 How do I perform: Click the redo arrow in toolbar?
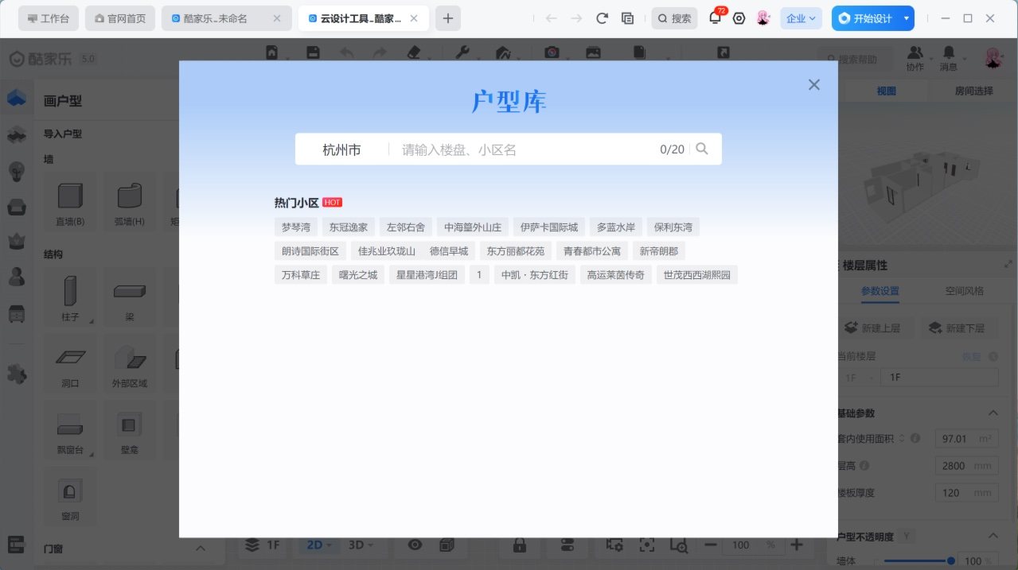(380, 52)
